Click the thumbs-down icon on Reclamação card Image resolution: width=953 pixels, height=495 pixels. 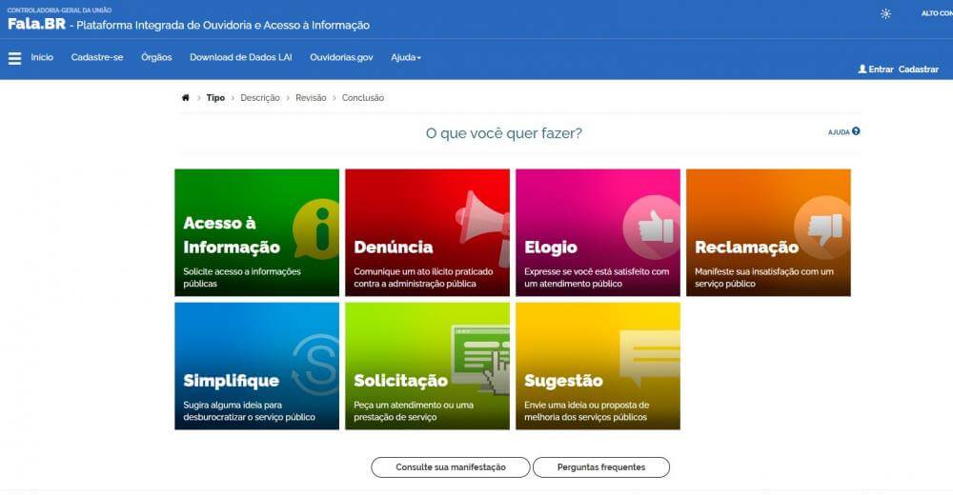tap(822, 228)
